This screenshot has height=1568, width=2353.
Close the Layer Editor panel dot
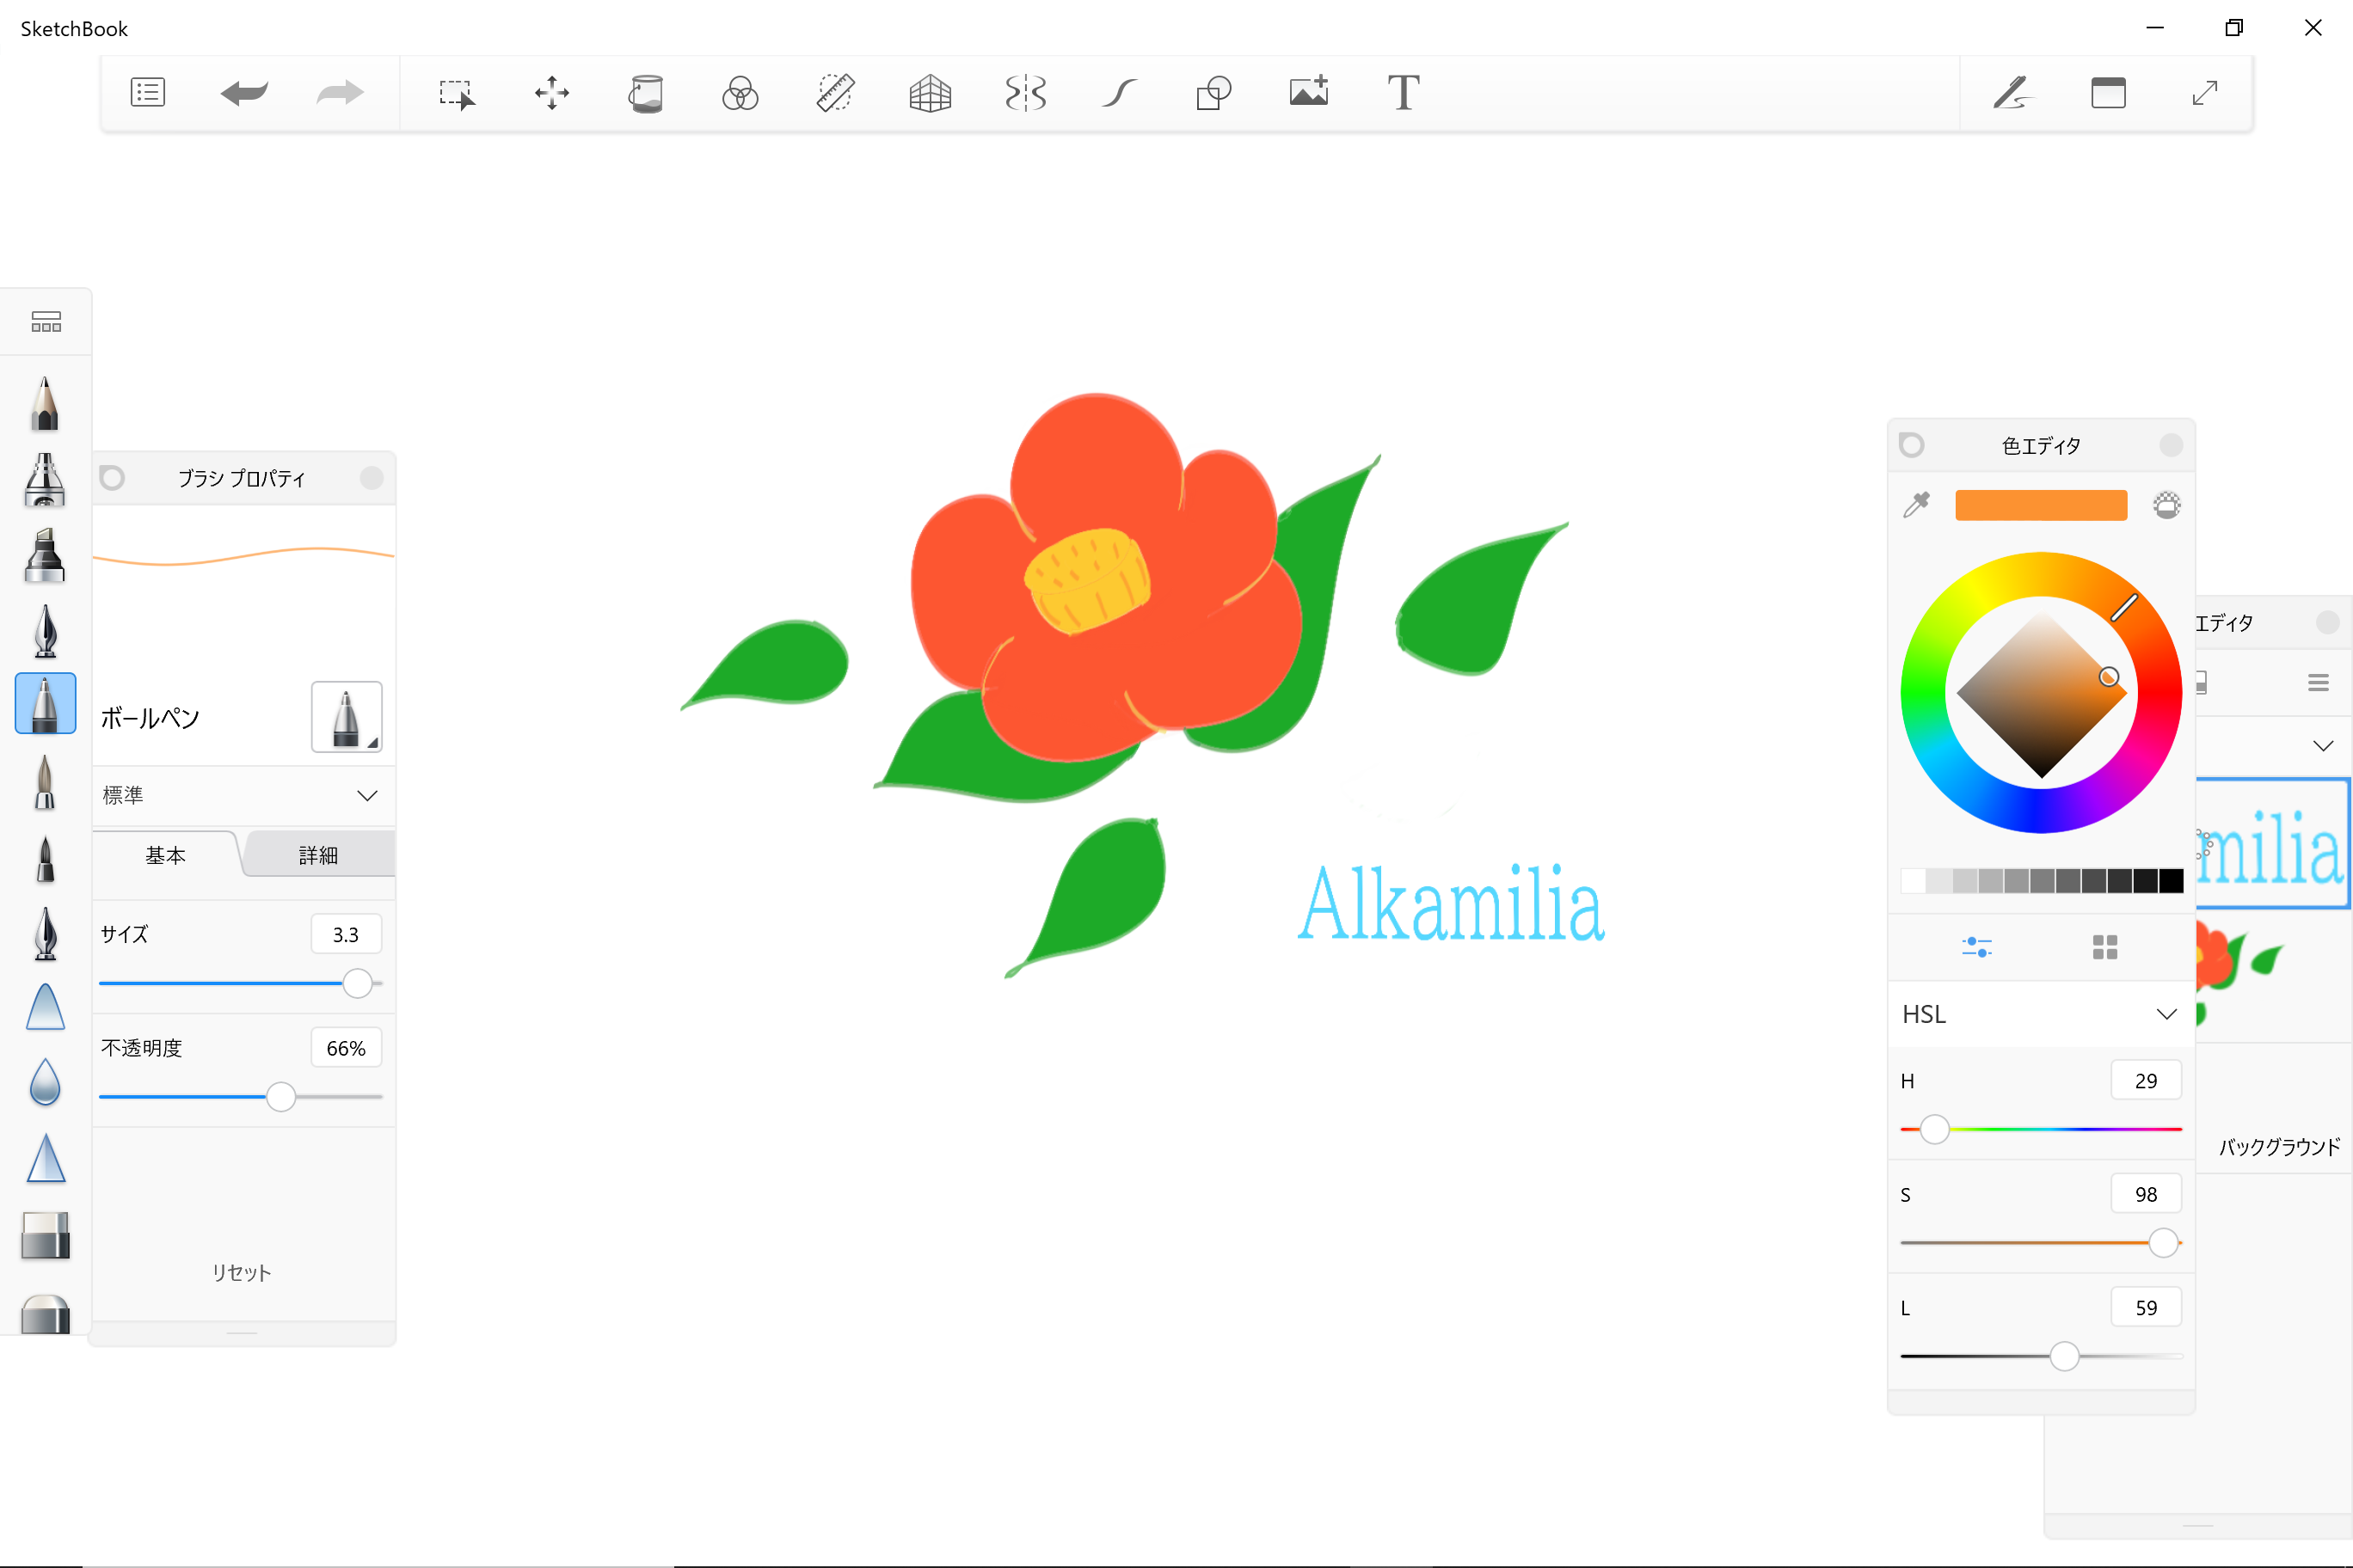[2327, 622]
